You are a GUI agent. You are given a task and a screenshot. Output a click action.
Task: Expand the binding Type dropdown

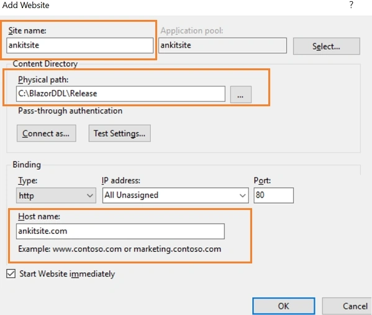[56, 195]
